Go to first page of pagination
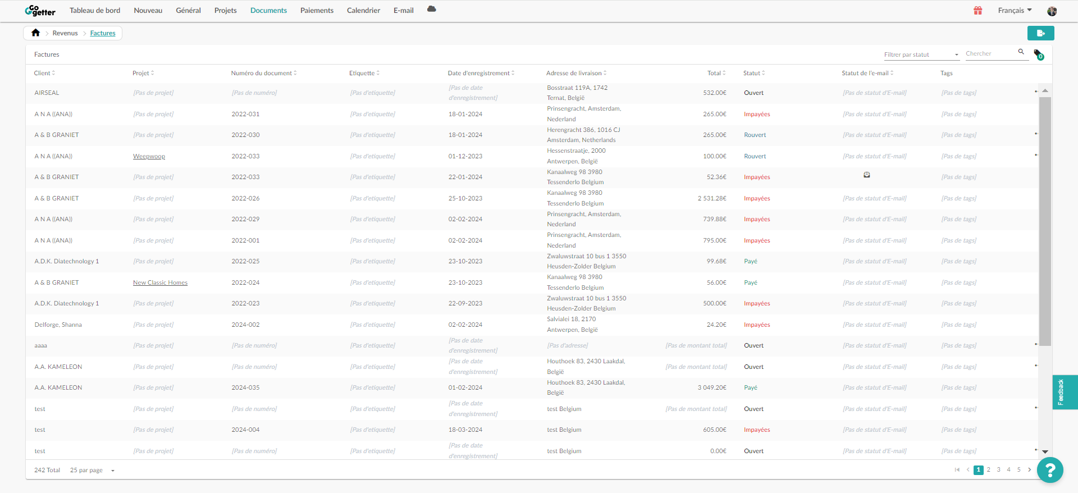 [957, 470]
